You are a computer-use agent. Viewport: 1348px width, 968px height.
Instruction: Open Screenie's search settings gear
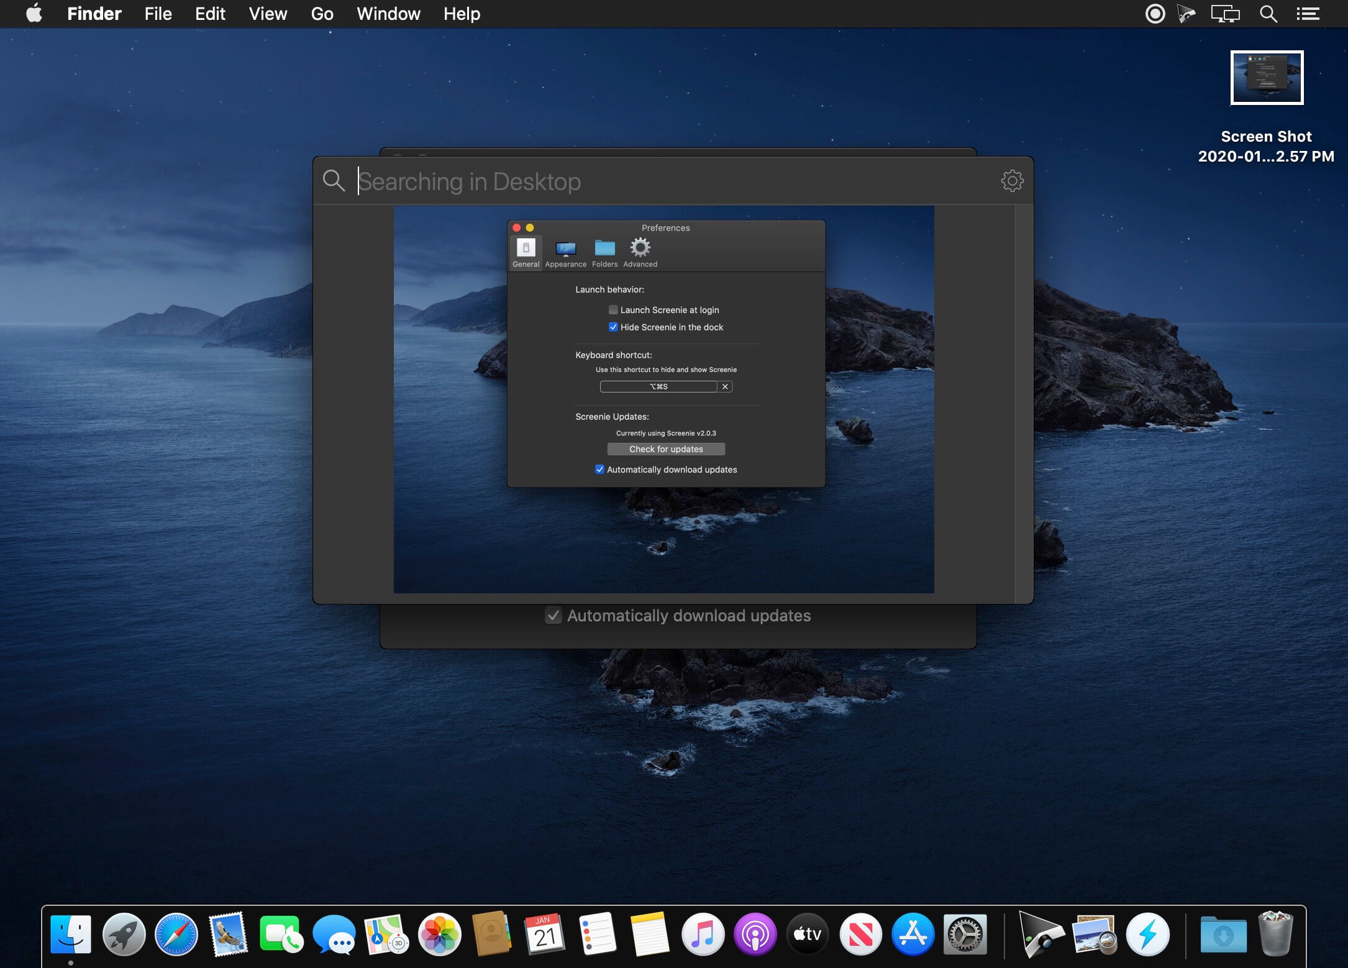click(x=1012, y=181)
